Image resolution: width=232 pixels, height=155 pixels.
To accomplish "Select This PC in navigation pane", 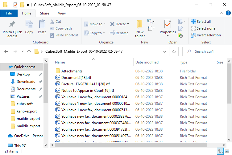I will tap(20, 145).
